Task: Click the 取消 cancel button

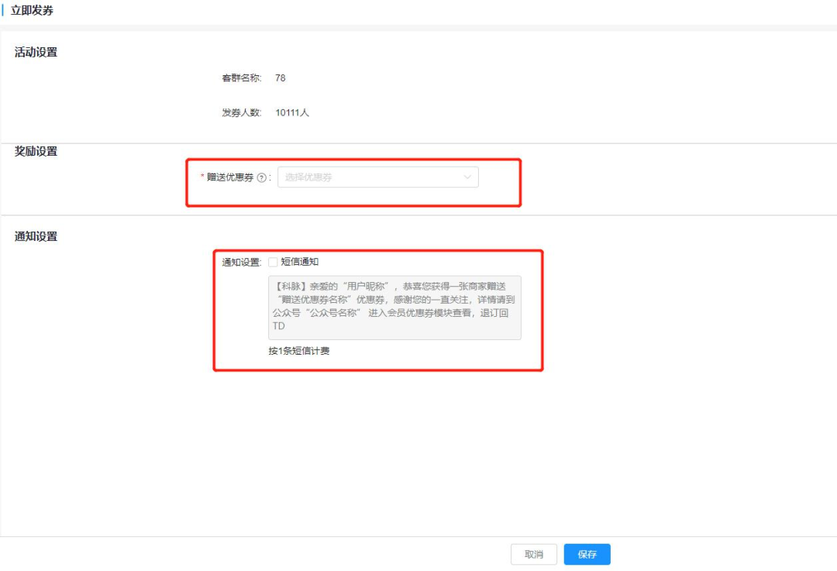Action: pyautogui.click(x=533, y=555)
